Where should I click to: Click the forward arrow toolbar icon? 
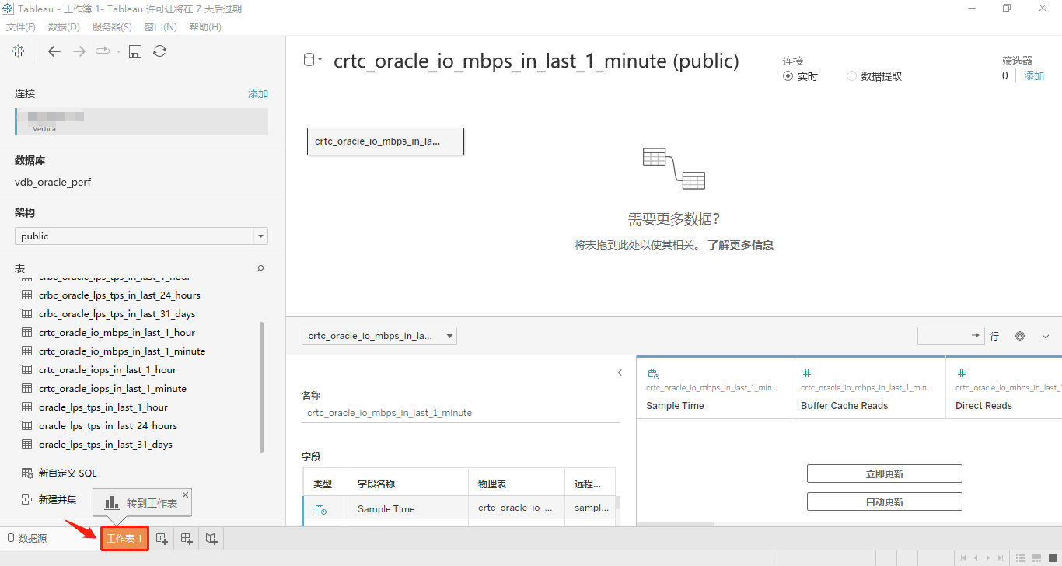79,51
